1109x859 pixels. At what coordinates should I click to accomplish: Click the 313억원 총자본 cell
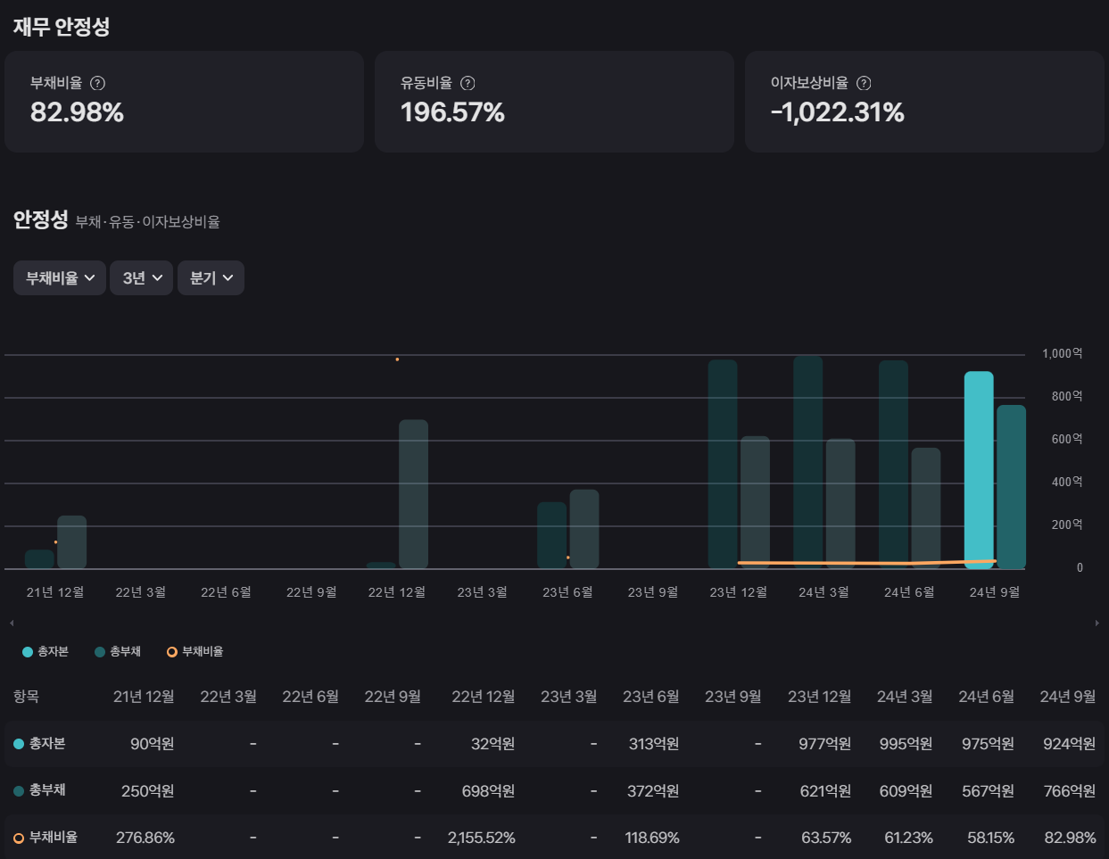654,744
